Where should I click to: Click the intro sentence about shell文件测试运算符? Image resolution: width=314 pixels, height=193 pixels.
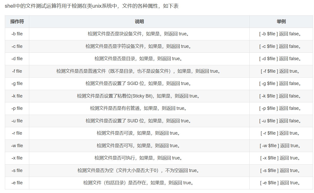point(92,6)
